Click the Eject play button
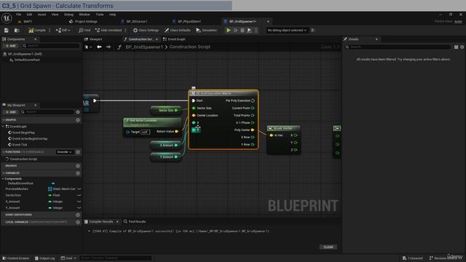Image resolution: width=466 pixels, height=262 pixels. pos(249,31)
